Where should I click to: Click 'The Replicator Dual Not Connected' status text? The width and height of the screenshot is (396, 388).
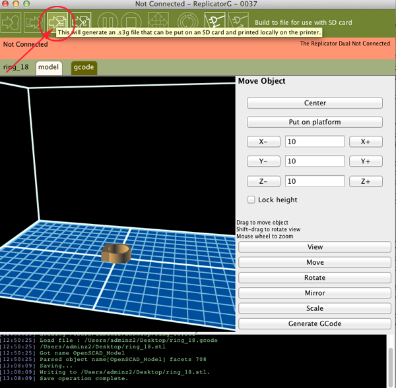[345, 43]
